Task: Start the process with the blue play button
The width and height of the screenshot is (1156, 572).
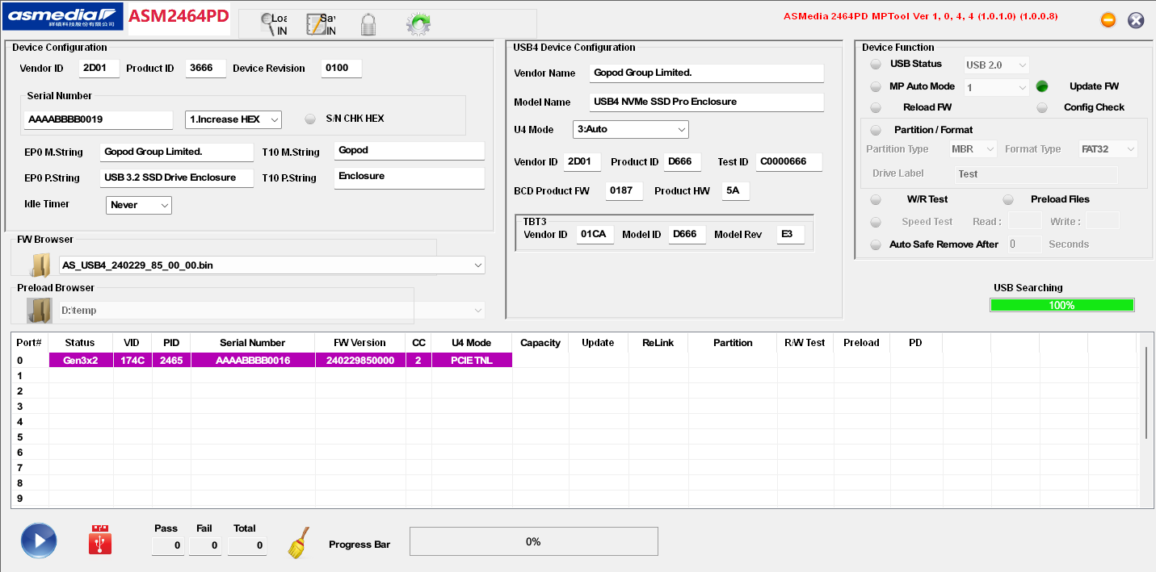Action: coord(39,541)
